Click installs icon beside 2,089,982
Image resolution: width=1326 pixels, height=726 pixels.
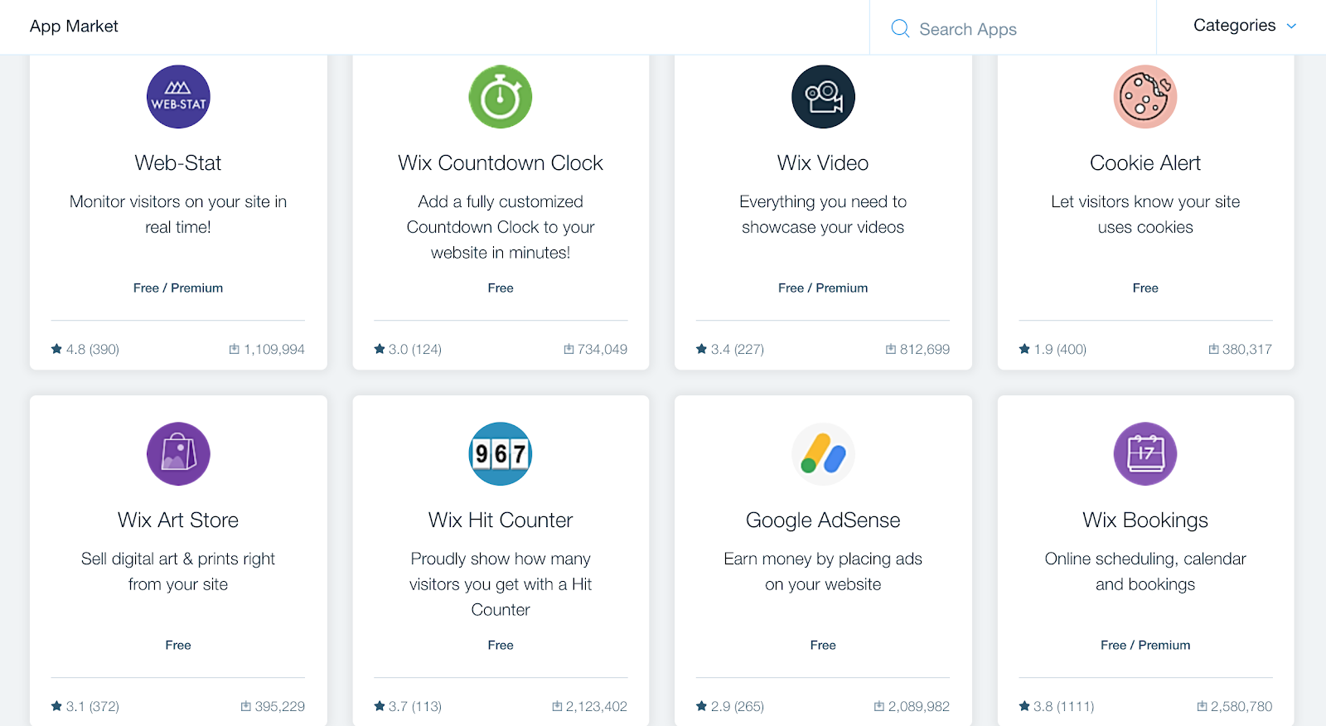pos(879,706)
